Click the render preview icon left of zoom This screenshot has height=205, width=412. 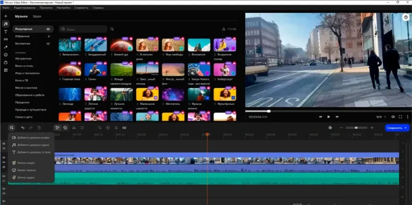(330, 128)
